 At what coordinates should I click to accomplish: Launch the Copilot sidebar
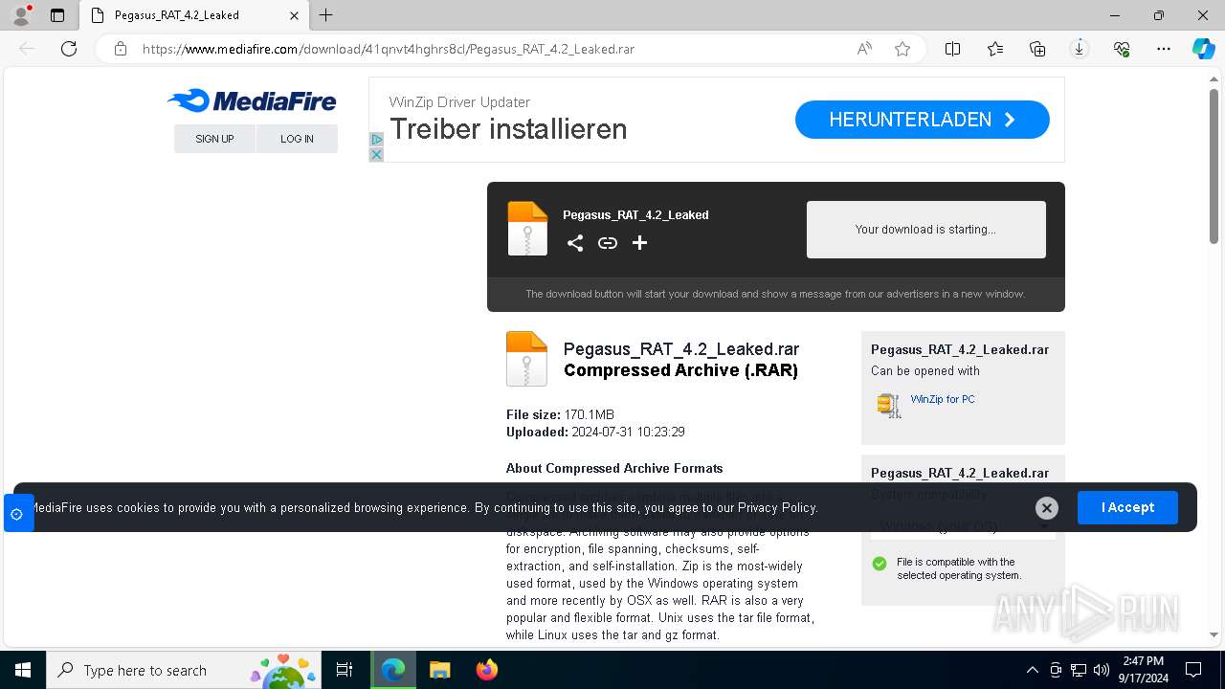click(1203, 49)
